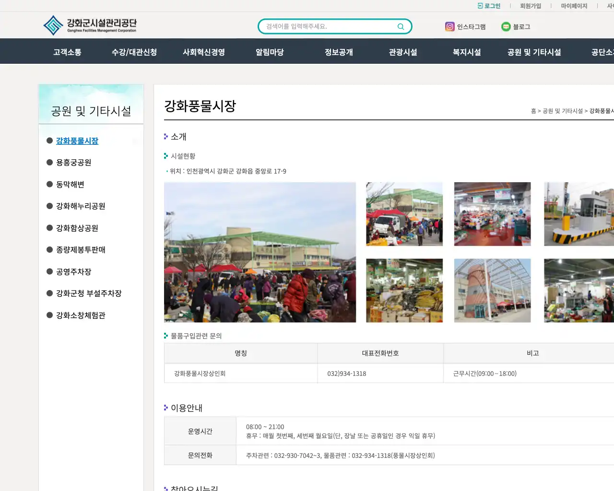The width and height of the screenshot is (614, 491).
Task: Open 마이페이지 from the top bar
Action: coord(574,5)
